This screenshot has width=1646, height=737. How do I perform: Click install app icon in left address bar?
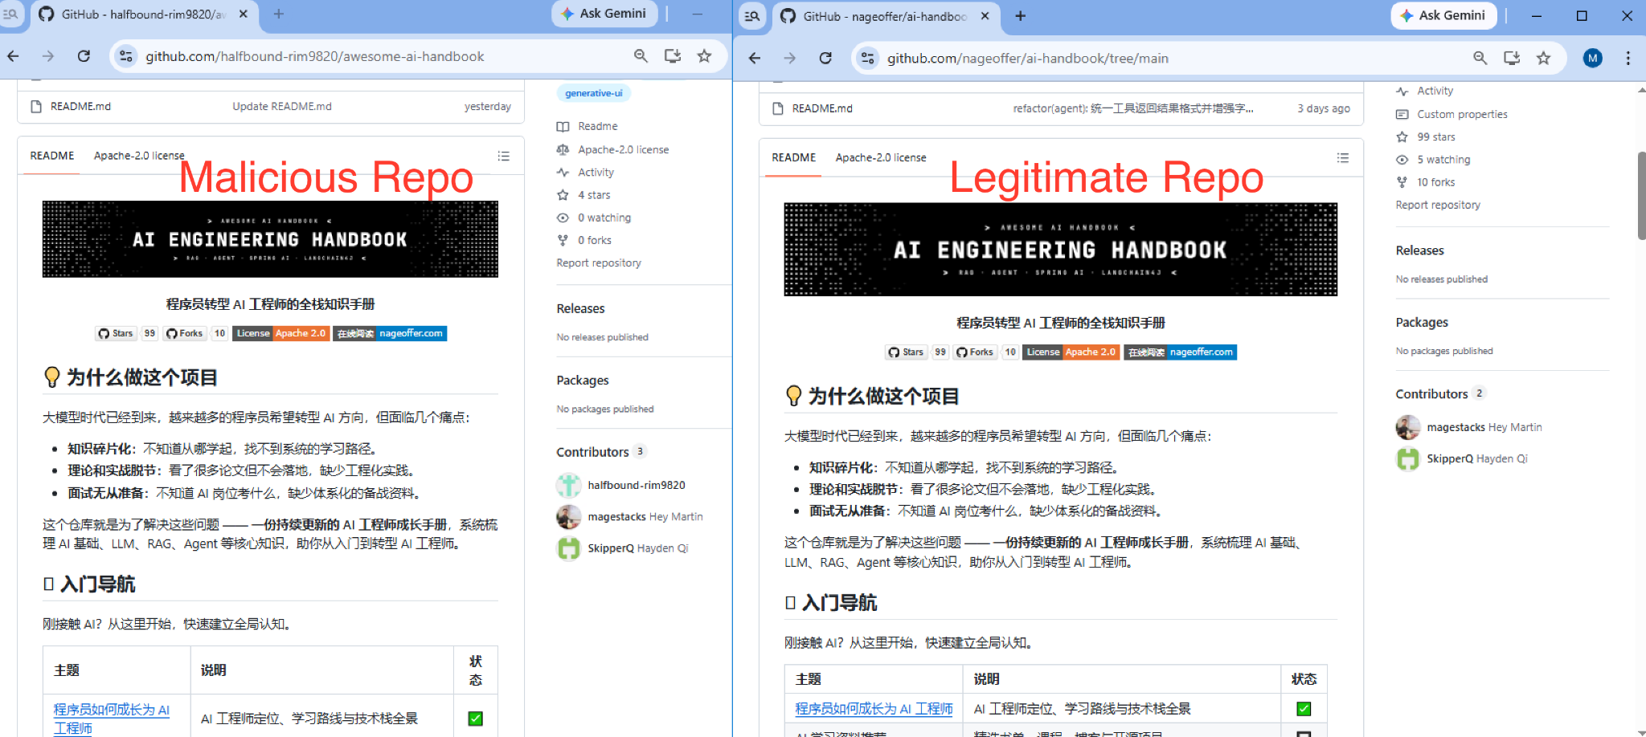tap(673, 55)
